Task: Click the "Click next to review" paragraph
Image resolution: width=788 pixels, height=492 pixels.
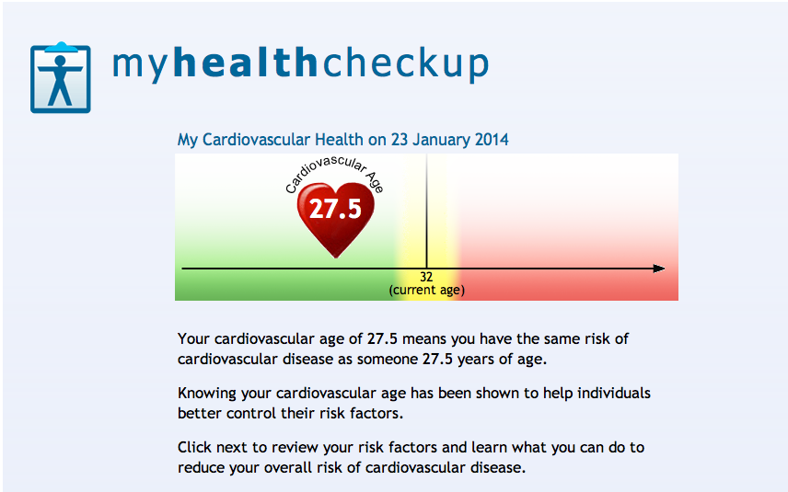Action: pos(411,457)
